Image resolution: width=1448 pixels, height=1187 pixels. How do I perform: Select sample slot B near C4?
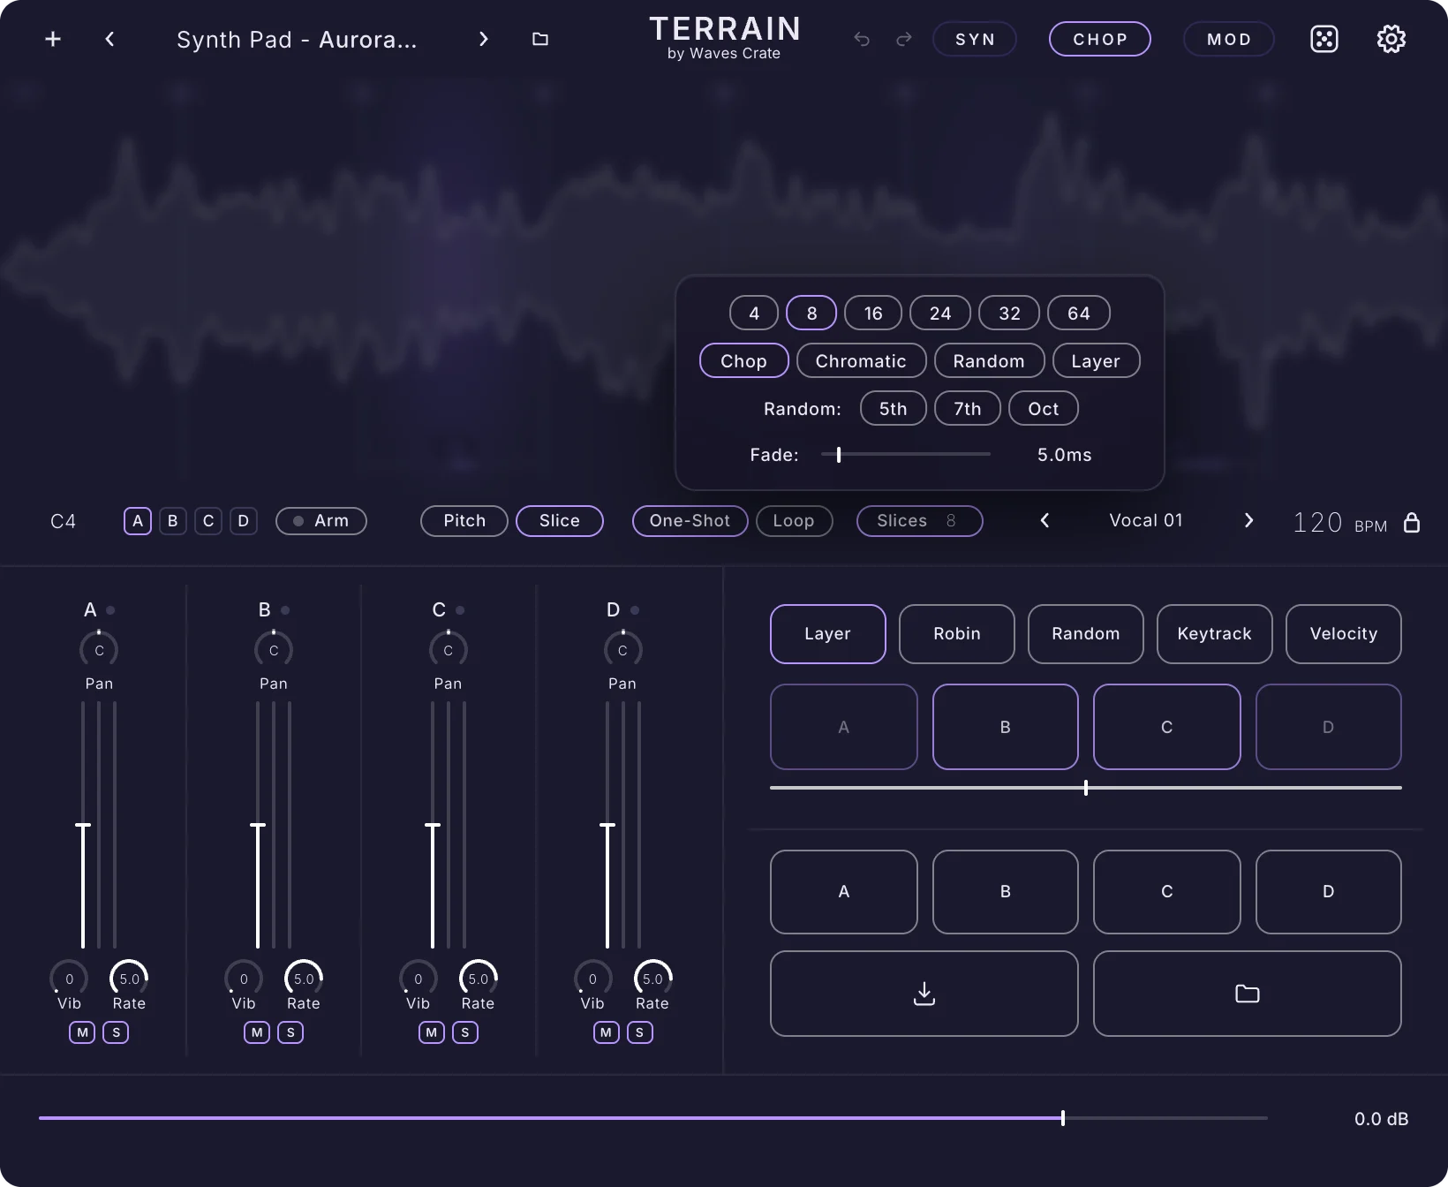[173, 521]
